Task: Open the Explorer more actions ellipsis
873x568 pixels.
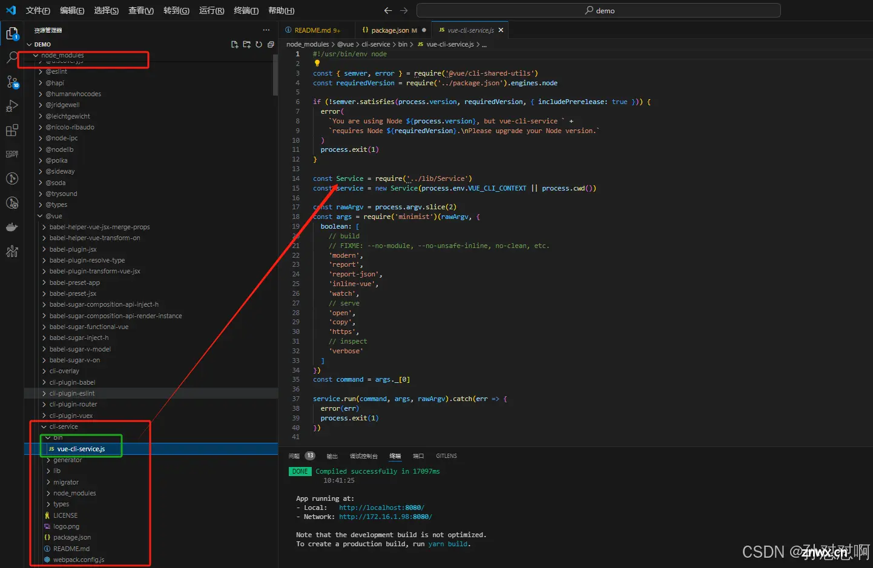Action: [x=266, y=30]
